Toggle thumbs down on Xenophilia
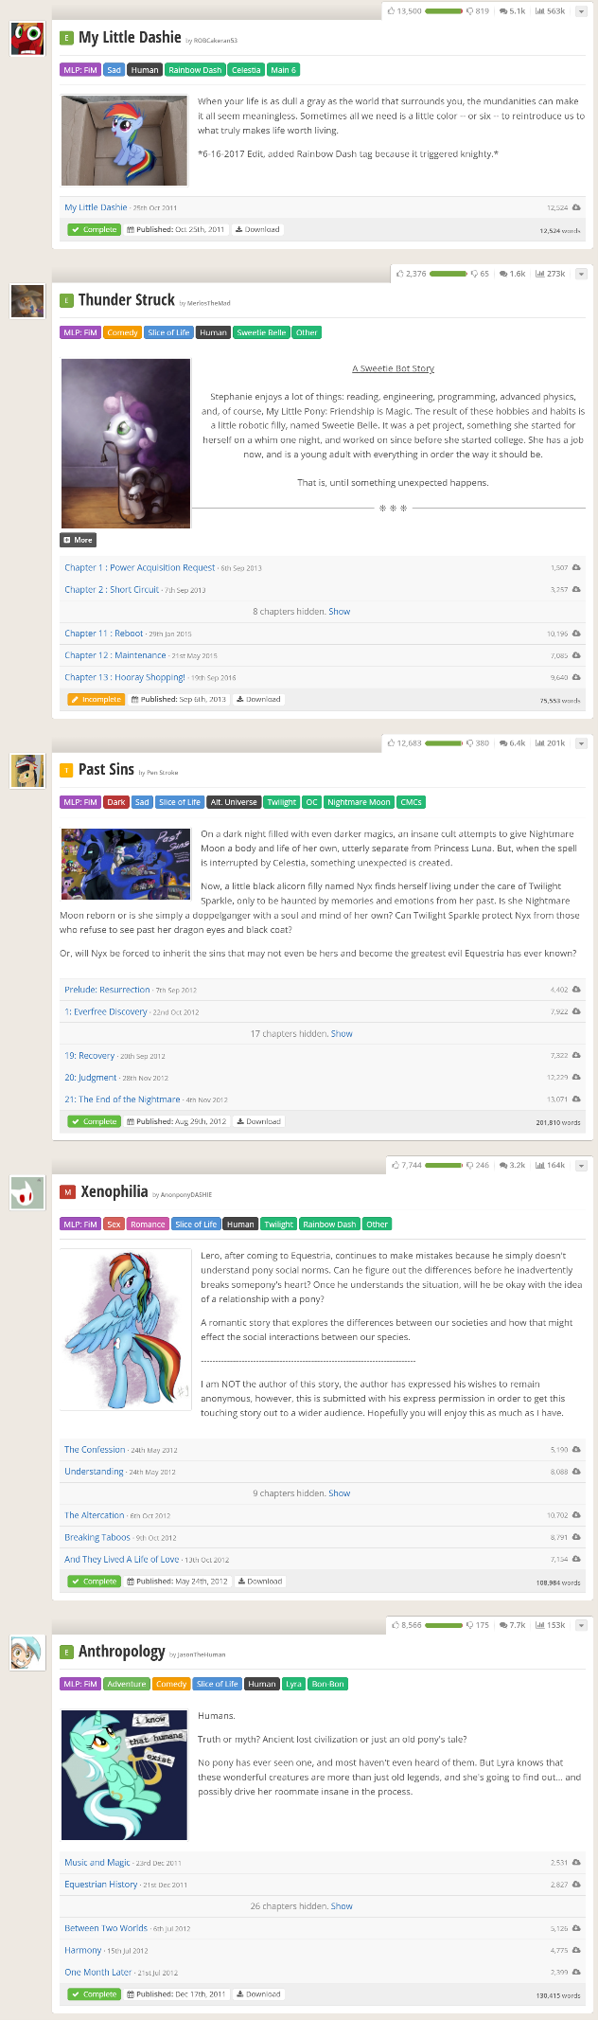 pyautogui.click(x=478, y=1166)
